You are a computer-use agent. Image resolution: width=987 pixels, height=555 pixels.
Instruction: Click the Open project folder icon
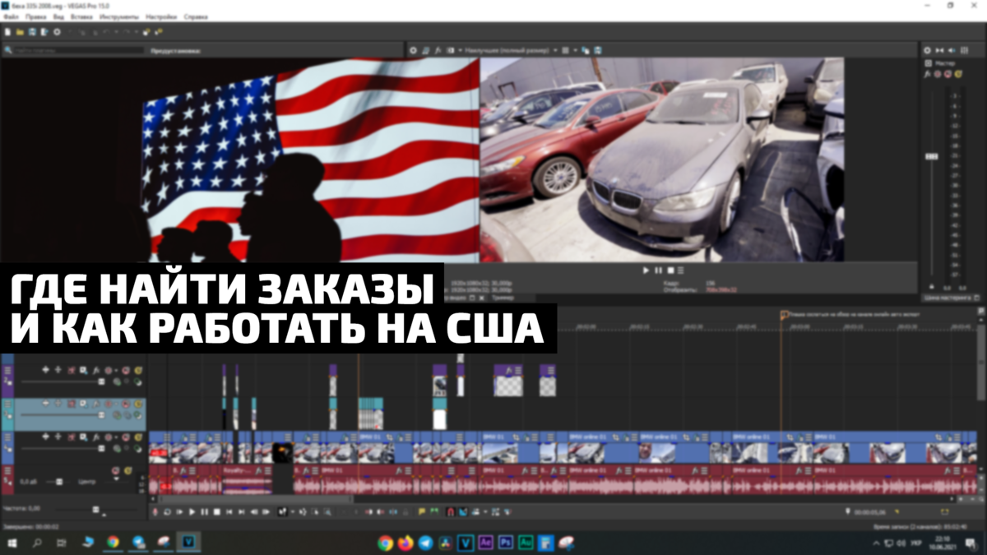pos(21,32)
